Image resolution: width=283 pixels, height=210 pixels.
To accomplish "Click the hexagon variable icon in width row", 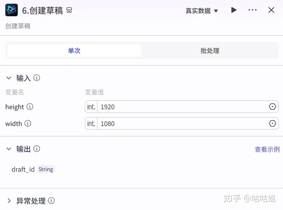I will pyautogui.click(x=273, y=124).
